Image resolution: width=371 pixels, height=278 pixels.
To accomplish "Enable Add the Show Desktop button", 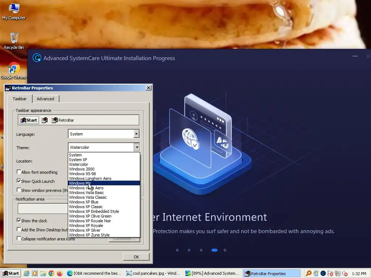I will (19, 229).
